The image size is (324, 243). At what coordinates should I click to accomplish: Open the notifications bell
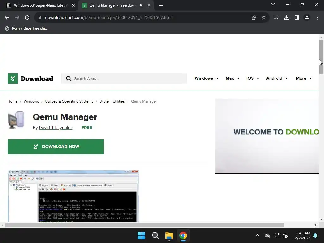(315, 235)
